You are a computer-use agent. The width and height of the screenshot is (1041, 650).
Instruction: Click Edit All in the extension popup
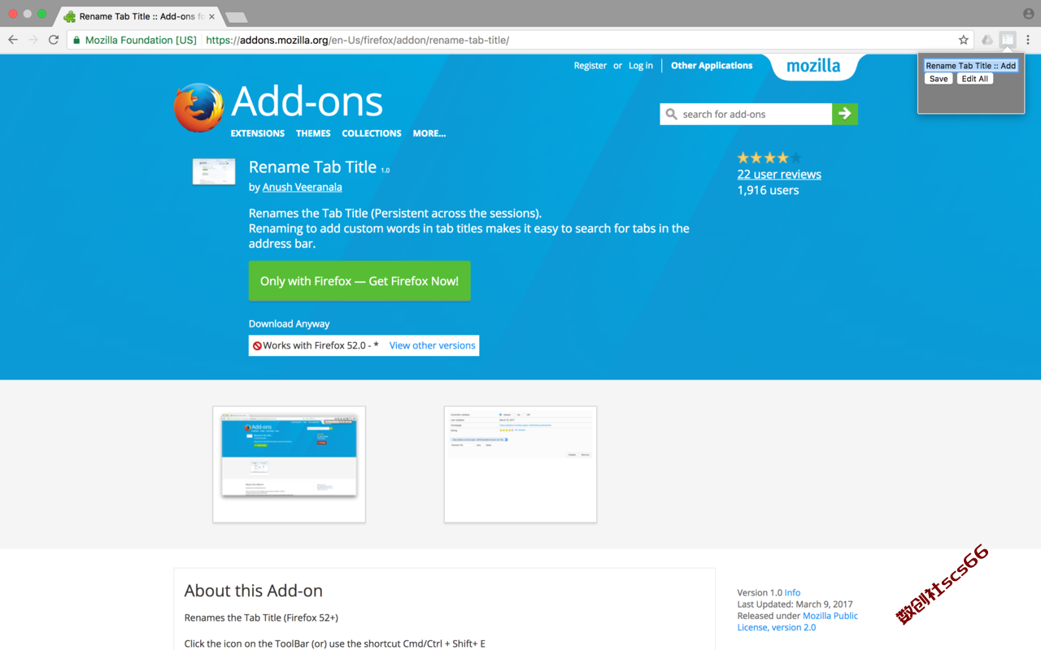click(974, 79)
